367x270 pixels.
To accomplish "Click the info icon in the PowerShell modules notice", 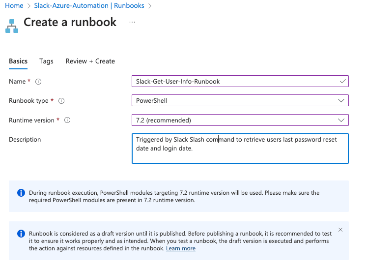I will (21, 193).
